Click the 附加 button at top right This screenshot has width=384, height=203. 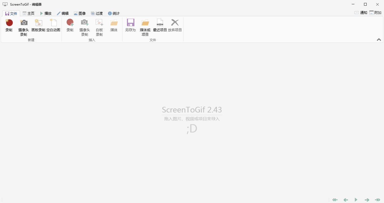pos(375,13)
